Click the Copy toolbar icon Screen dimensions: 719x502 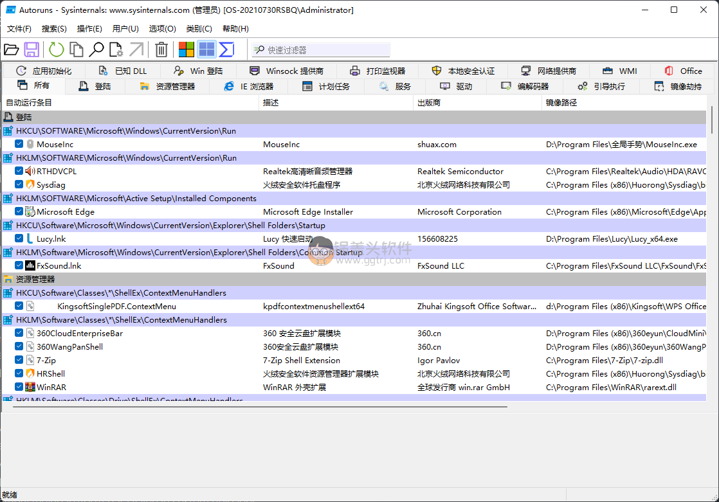(x=76, y=49)
